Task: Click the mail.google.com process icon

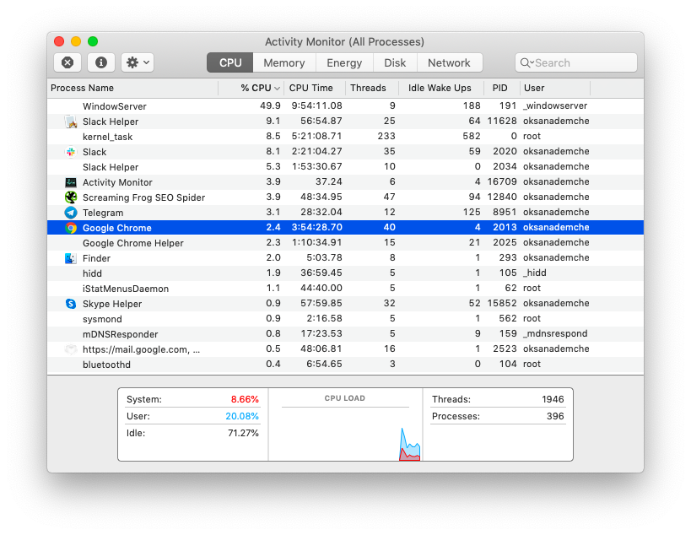Action: point(71,349)
